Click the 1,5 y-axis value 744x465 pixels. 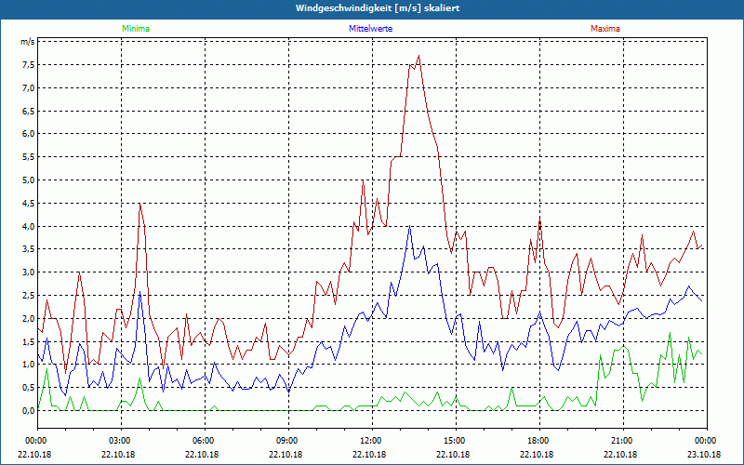tap(29, 341)
